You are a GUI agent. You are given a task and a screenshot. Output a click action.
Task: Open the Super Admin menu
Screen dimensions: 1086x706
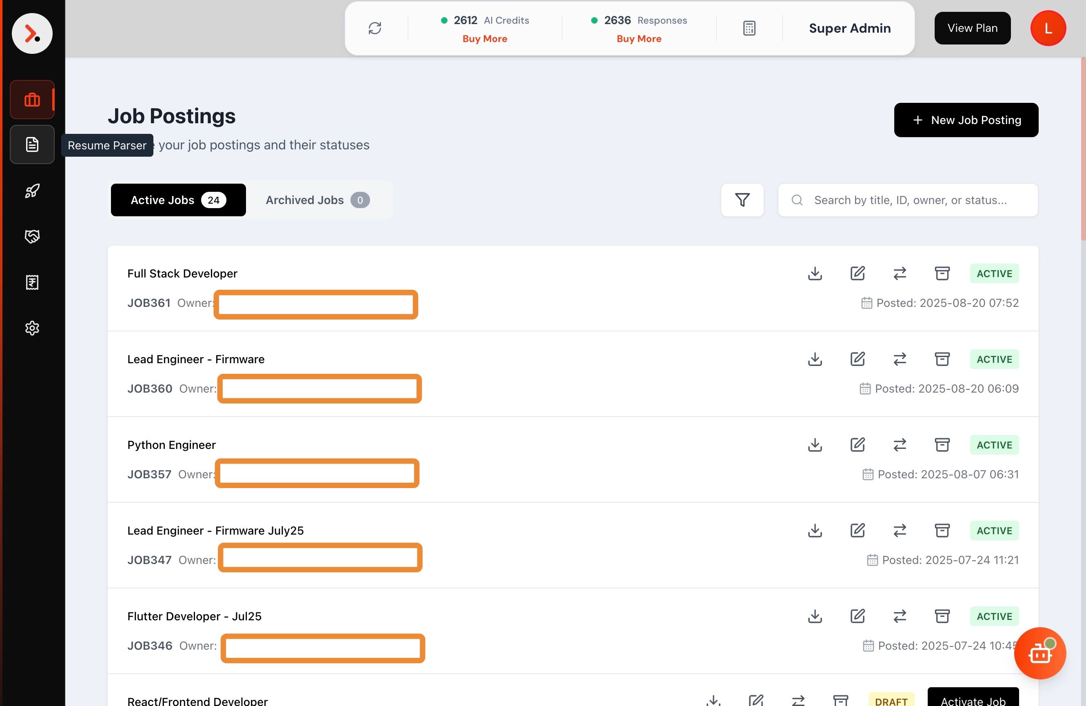(x=849, y=28)
